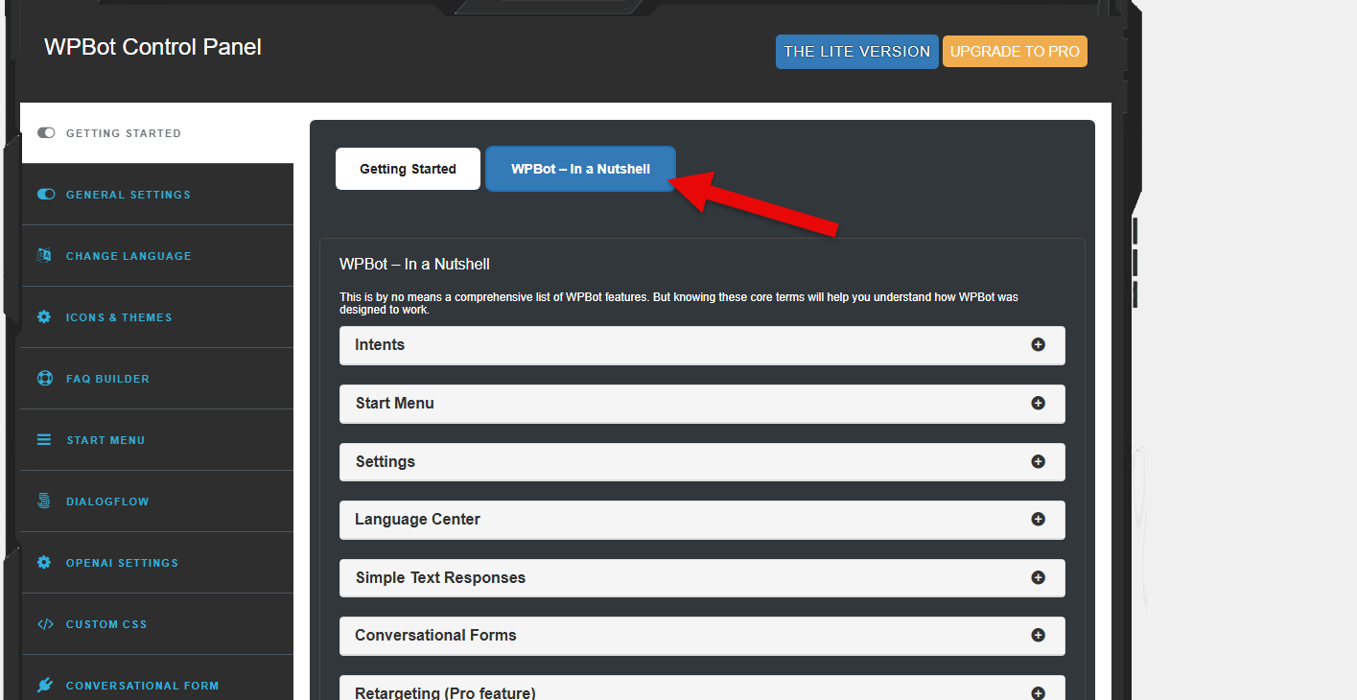
Task: Click the Custom CSS code brackets icon
Action: pyautogui.click(x=45, y=623)
